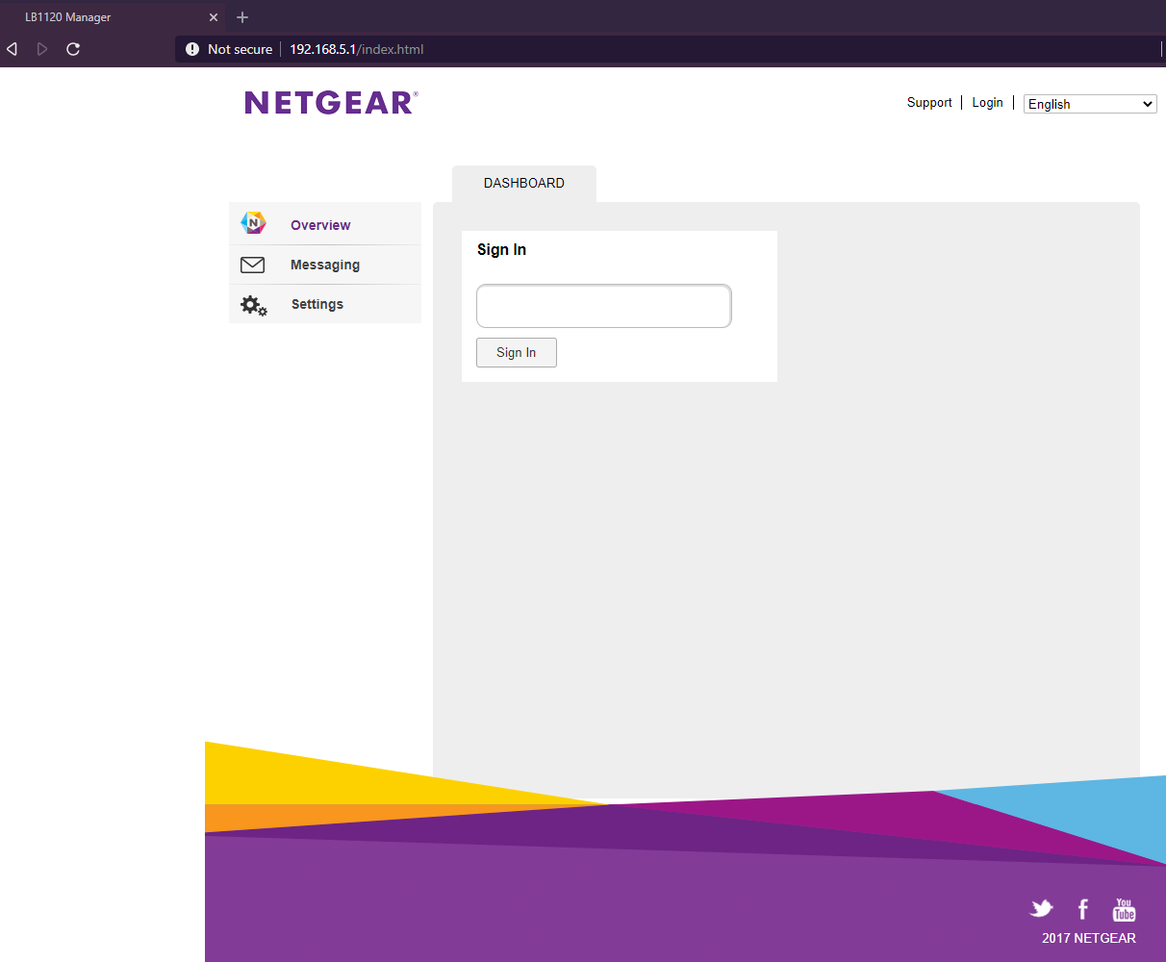Open NETGEAR's Twitter page icon

tap(1041, 908)
